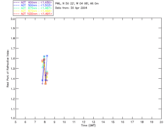Click the x-axis tick label 16
This screenshot has width=166, height=132.
[122, 122]
